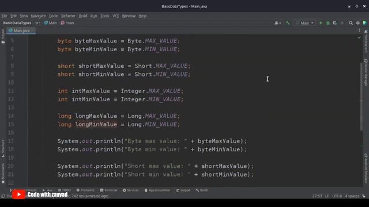Screen dimensions: 369x207
Task: Click the 27:53 cursor position indicator
Action: click(x=317, y=196)
